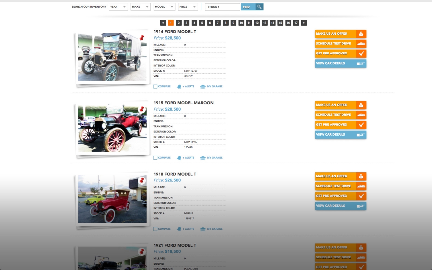Open page 9 of results

tap(233, 23)
